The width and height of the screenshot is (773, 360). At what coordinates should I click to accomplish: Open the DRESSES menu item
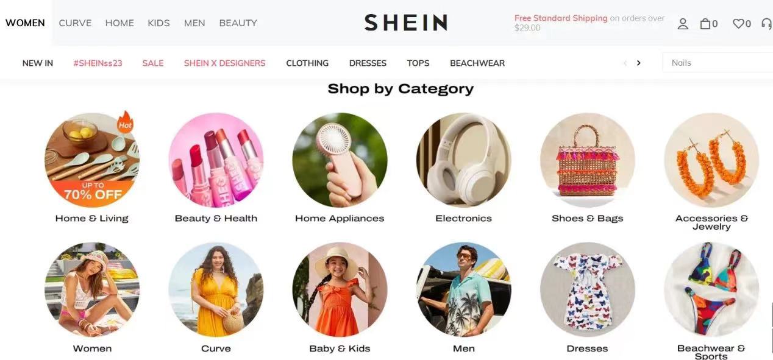368,63
